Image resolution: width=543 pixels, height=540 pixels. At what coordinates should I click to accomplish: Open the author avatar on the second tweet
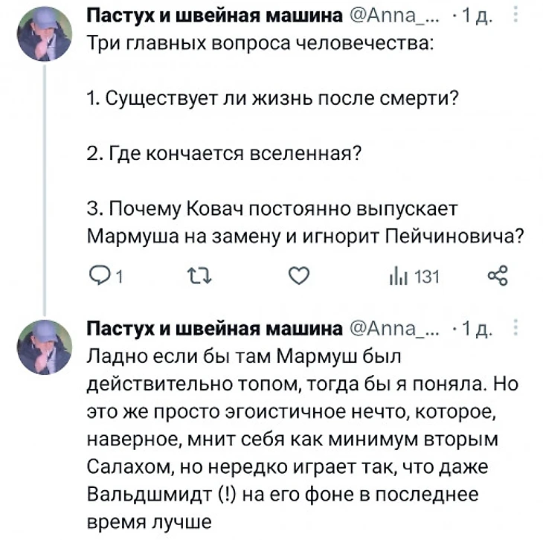(45, 344)
